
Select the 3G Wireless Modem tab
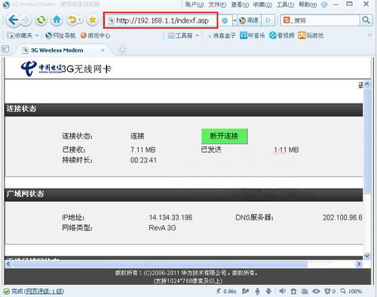coord(63,50)
